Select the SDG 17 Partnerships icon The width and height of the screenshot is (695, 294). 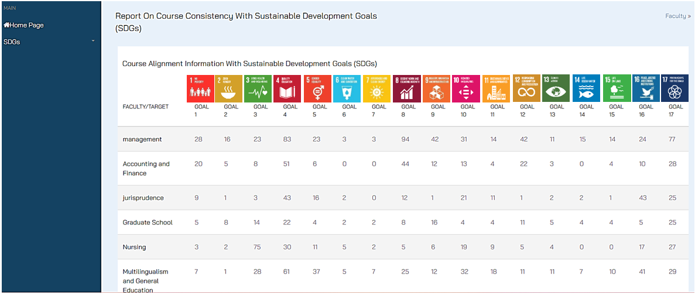[x=675, y=88]
